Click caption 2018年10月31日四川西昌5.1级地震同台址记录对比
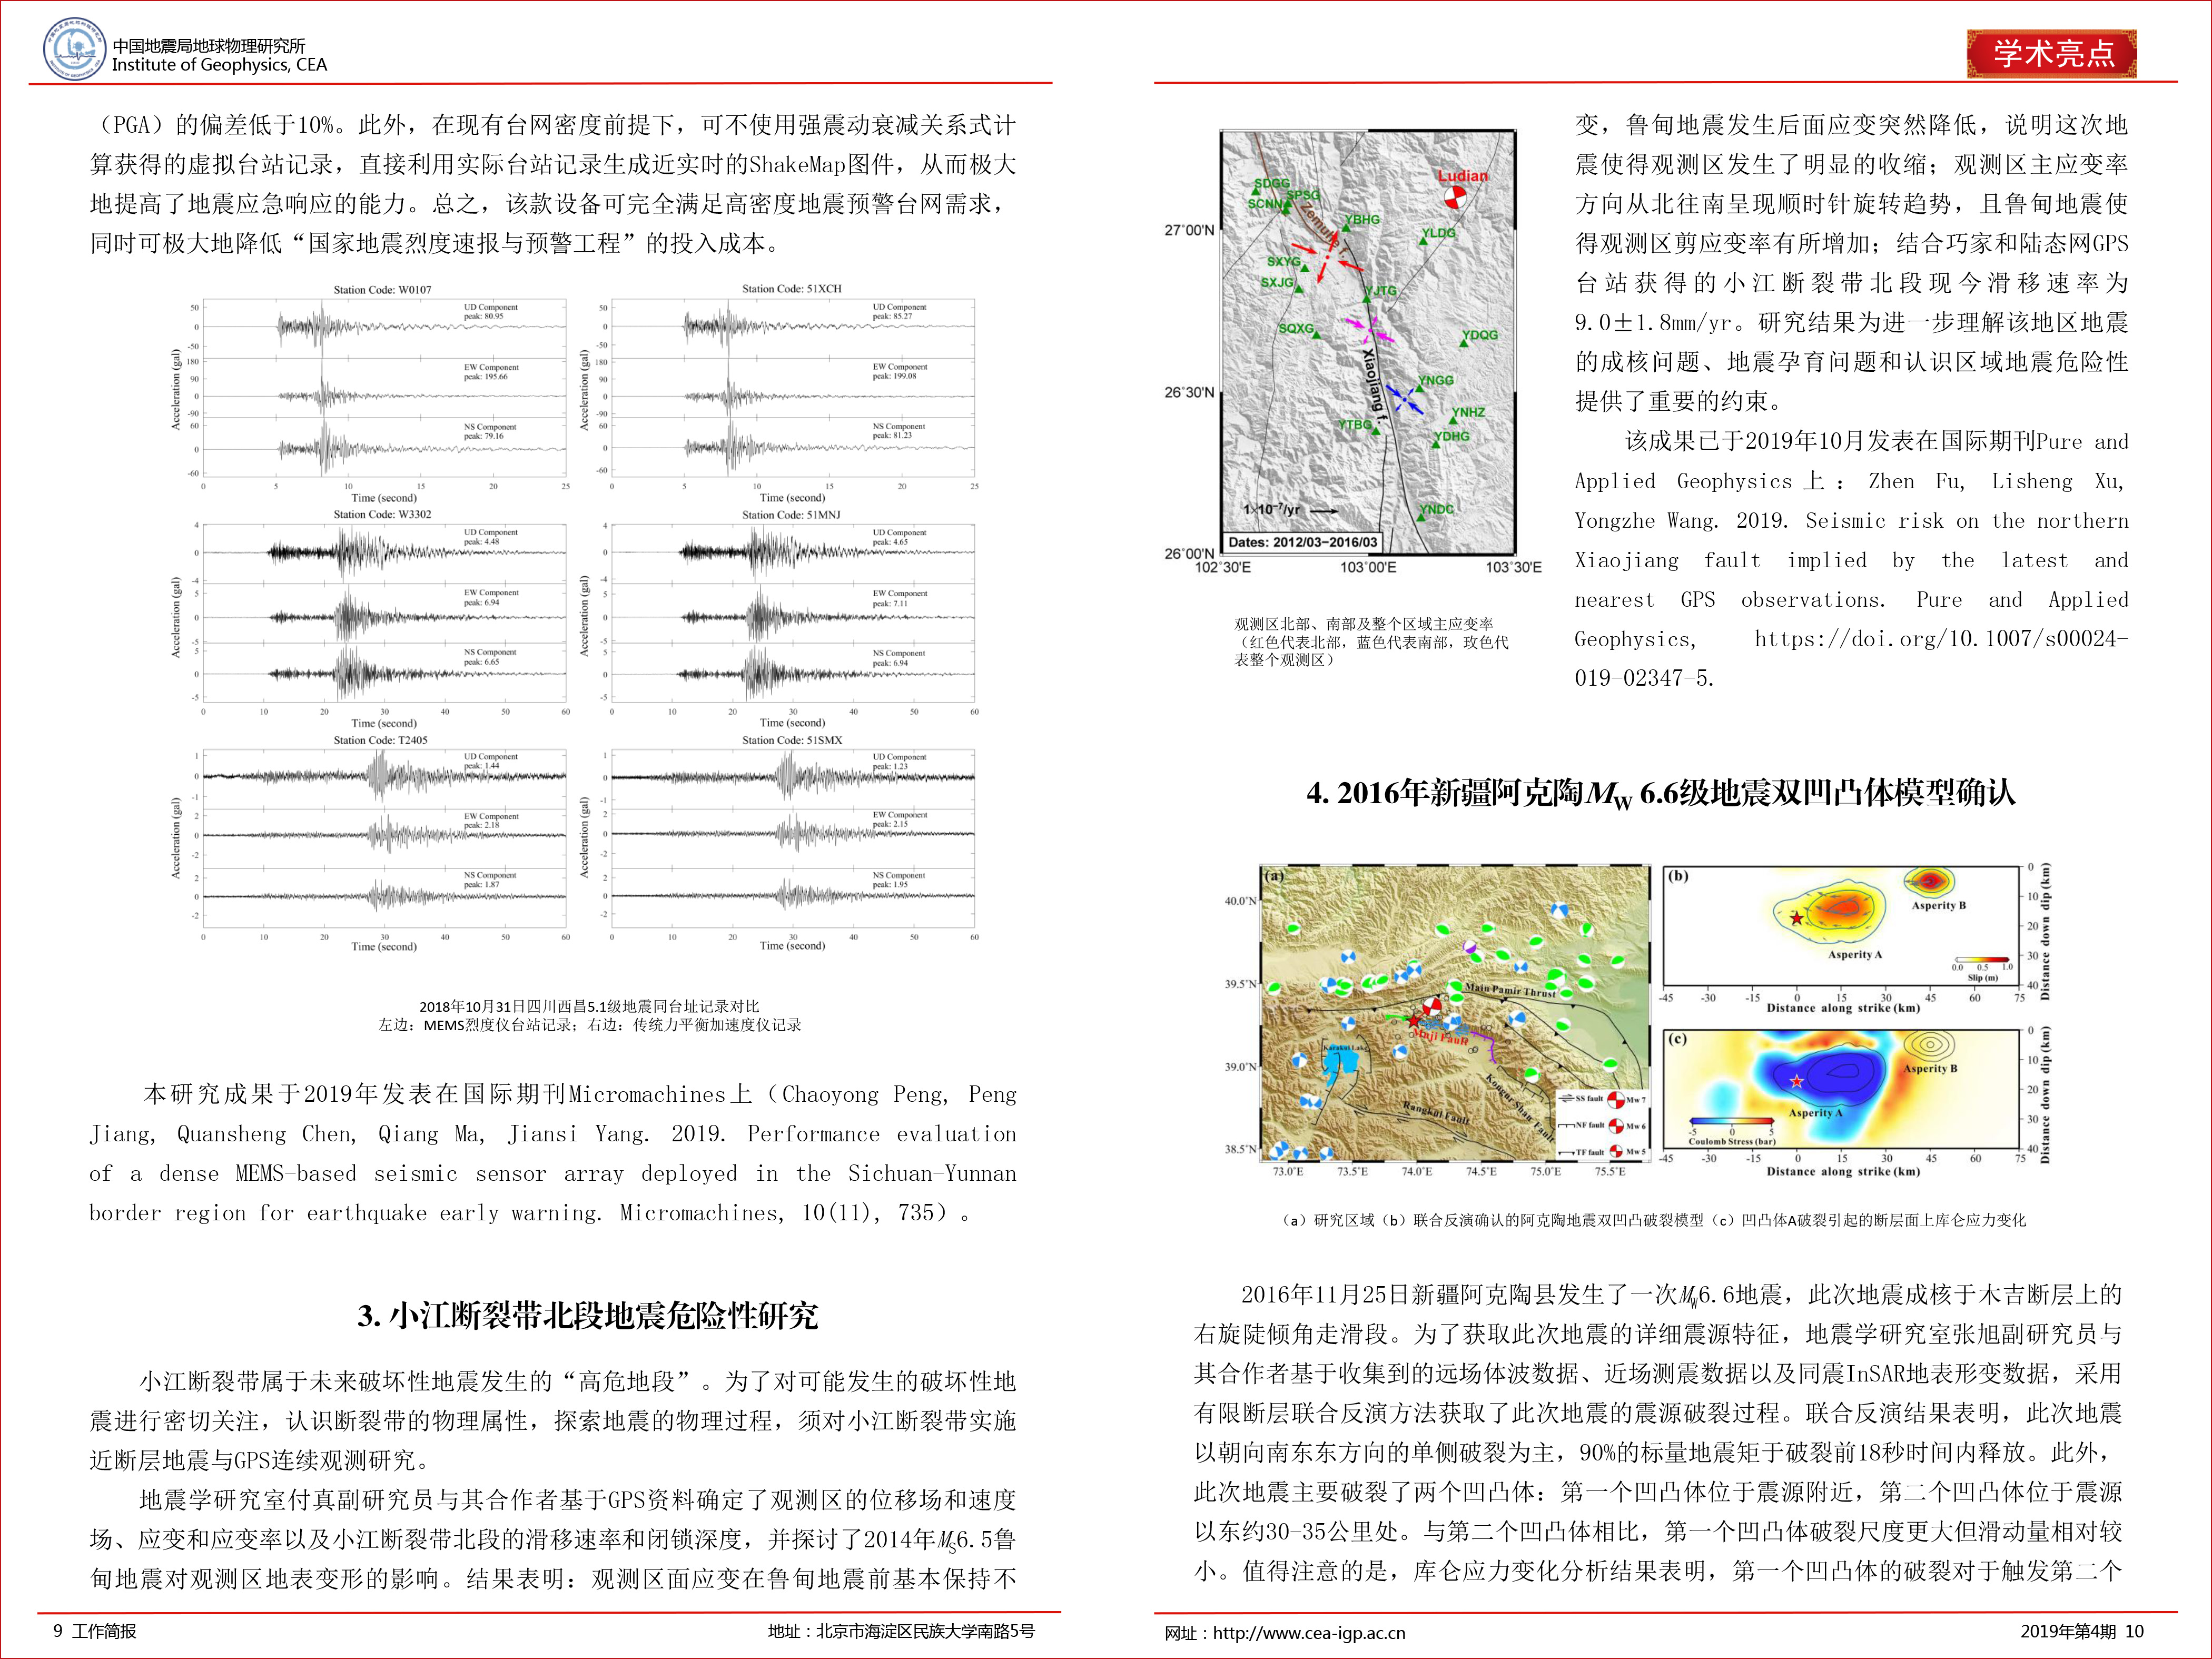 click(589, 1006)
